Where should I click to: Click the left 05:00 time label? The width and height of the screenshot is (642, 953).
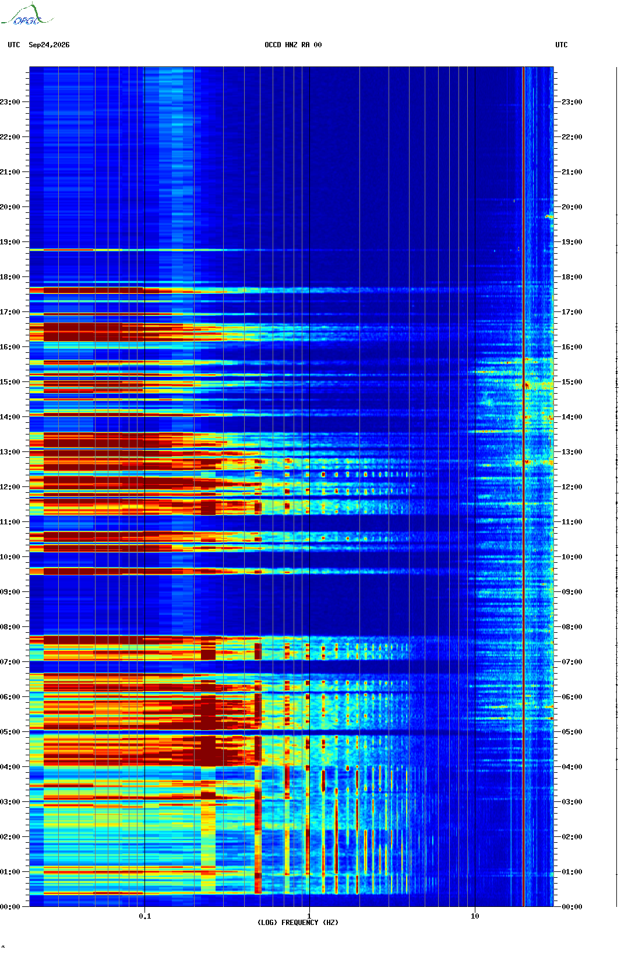click(x=10, y=732)
